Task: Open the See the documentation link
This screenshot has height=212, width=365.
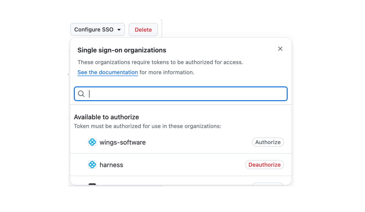Action: [x=107, y=72]
